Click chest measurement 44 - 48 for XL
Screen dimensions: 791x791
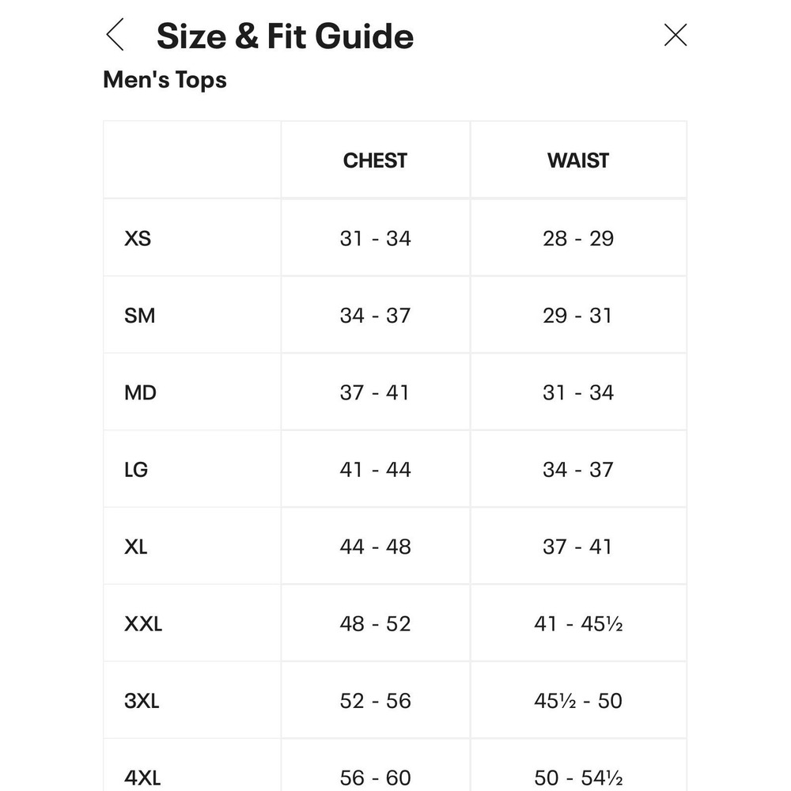[375, 547]
